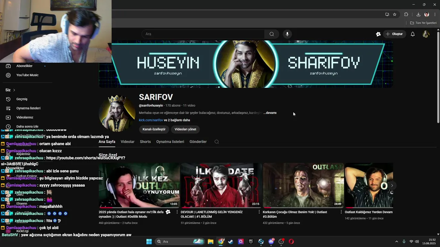
Task: Click Videoları yönet button
Action: 185,129
